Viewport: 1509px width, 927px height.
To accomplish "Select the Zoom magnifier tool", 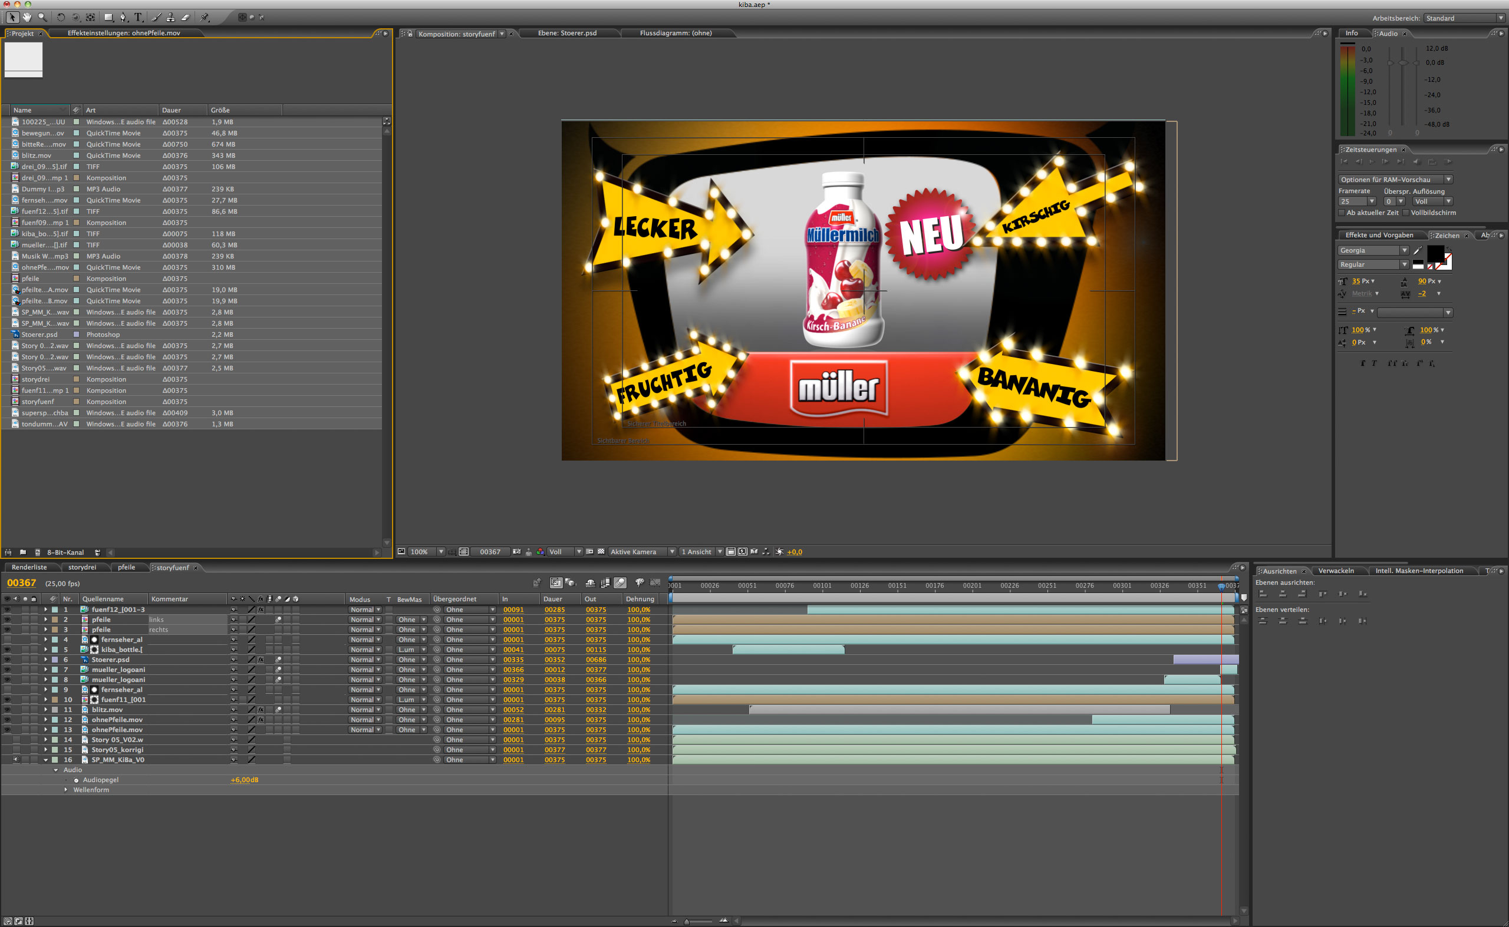I will [x=42, y=17].
